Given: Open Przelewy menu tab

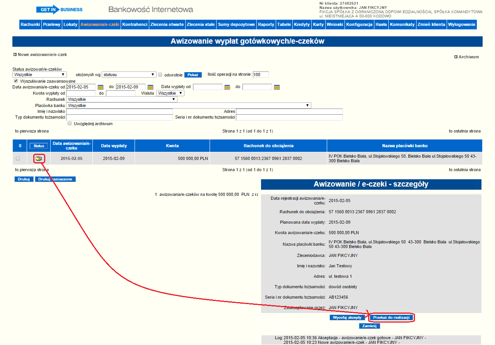Looking at the screenshot, I should coord(52,24).
